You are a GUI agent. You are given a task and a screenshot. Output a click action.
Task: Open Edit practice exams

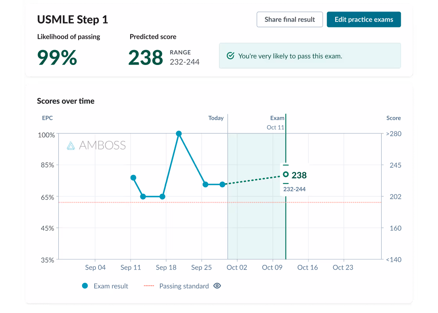click(x=364, y=20)
